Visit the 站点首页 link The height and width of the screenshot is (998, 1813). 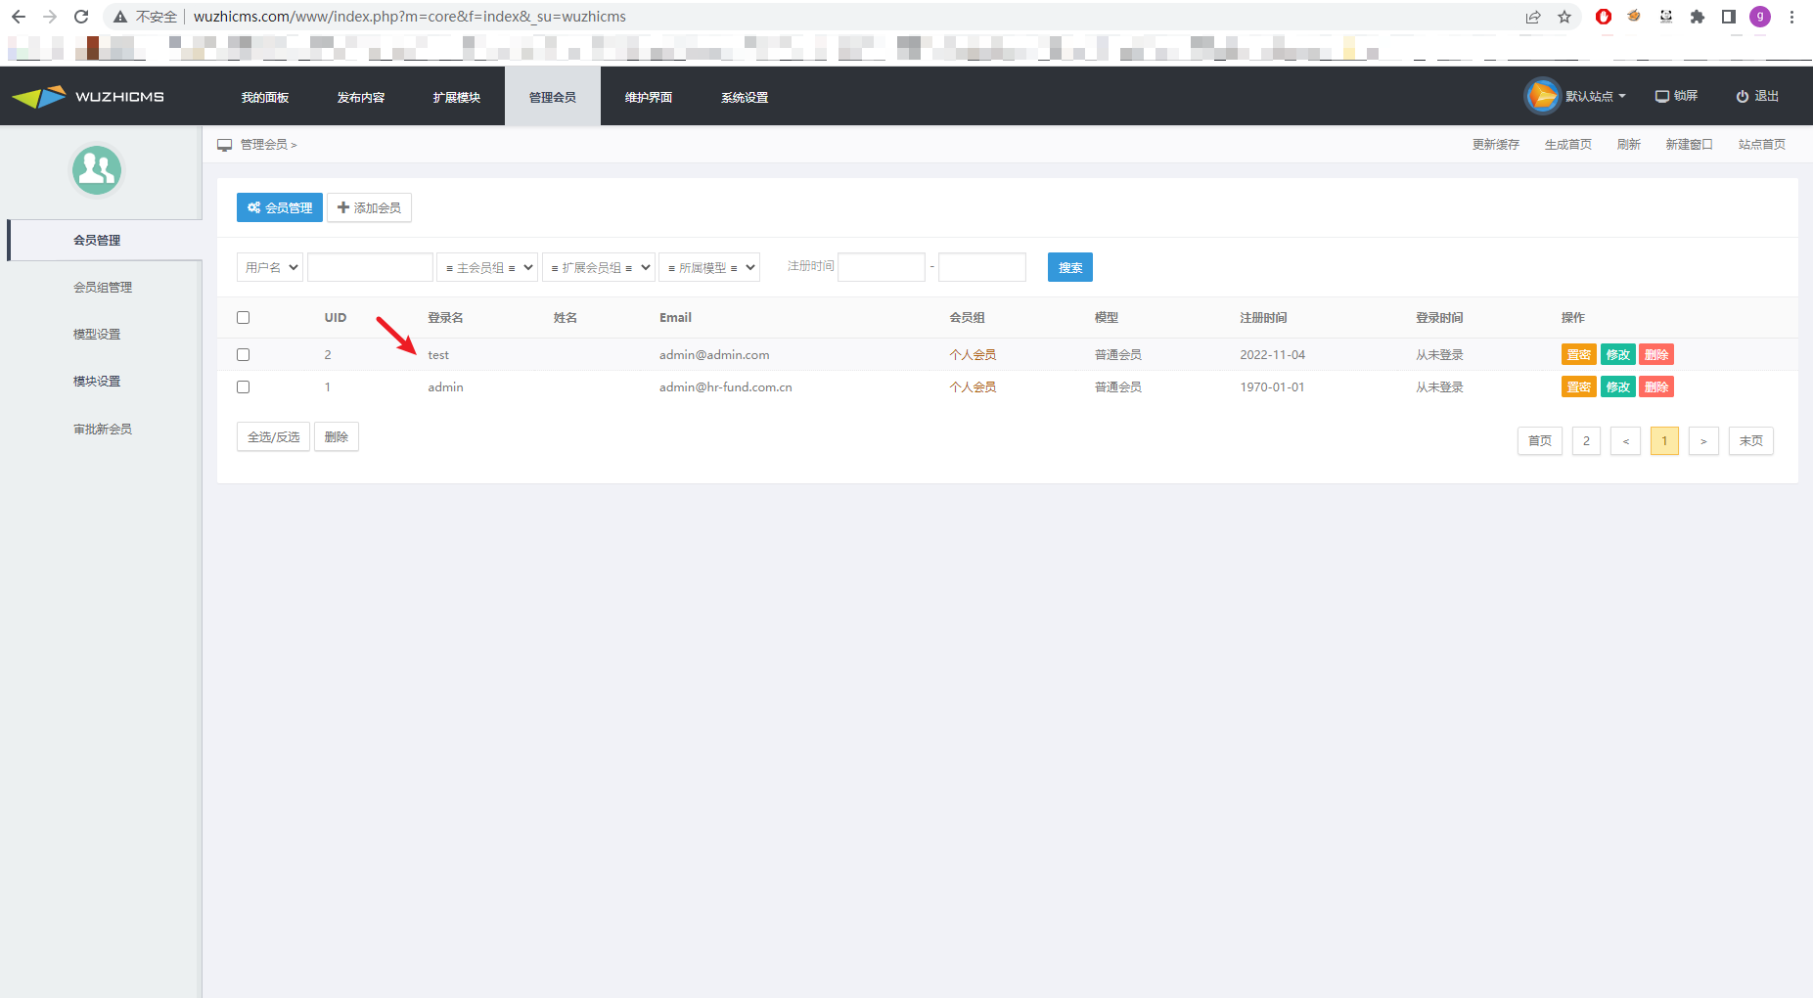coord(1762,144)
